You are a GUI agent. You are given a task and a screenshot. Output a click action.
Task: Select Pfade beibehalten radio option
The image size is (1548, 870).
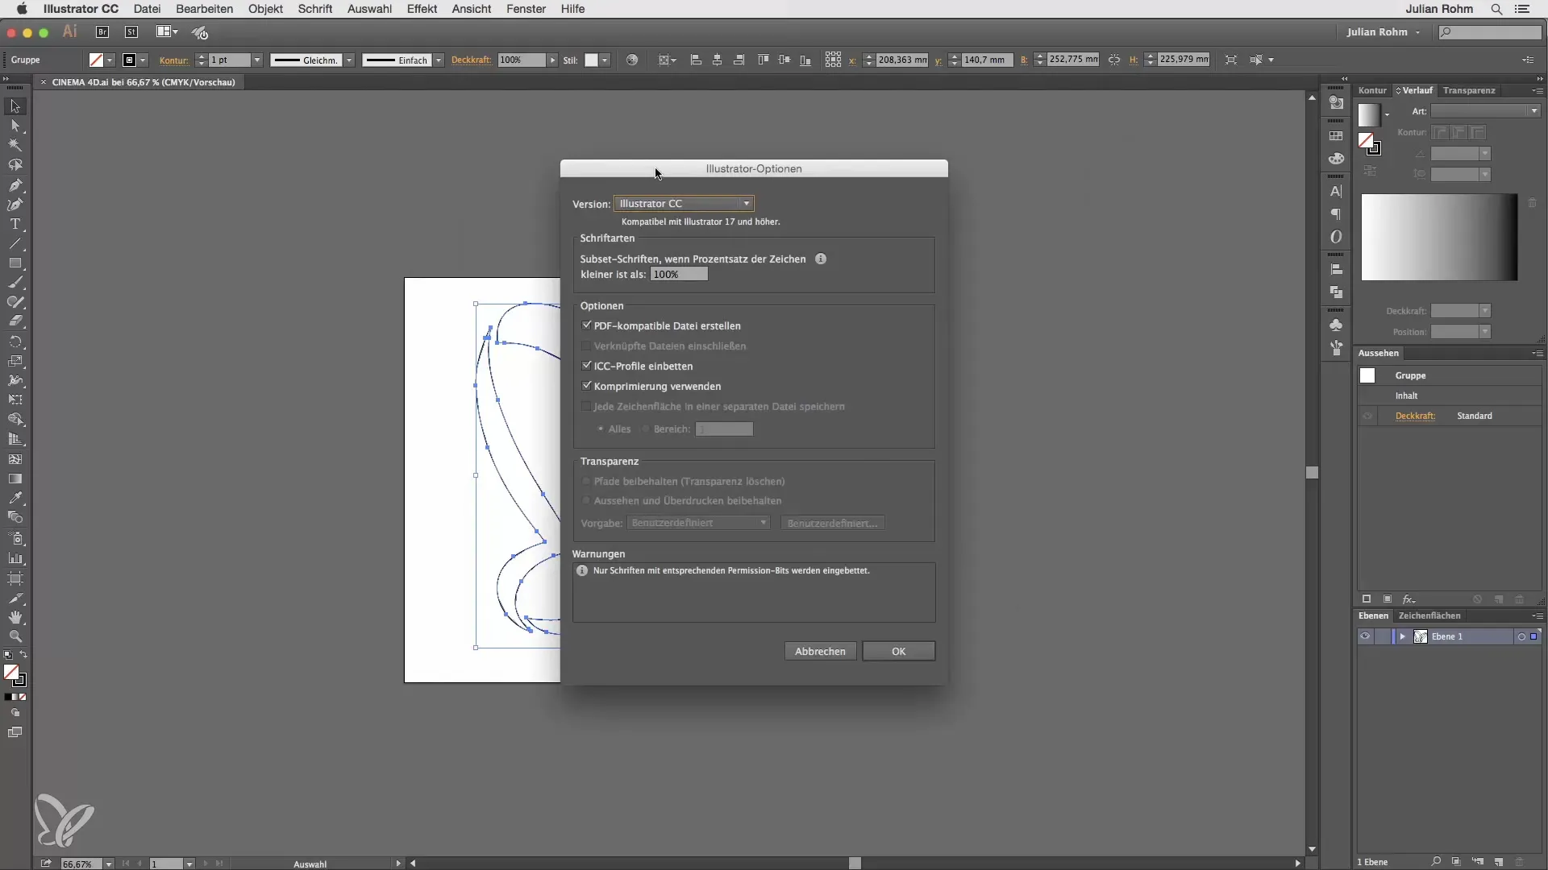[x=587, y=481]
